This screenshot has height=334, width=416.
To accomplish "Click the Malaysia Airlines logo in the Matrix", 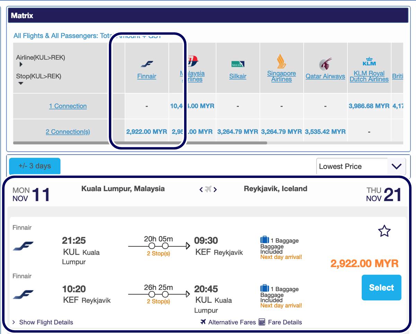I will 193,61.
